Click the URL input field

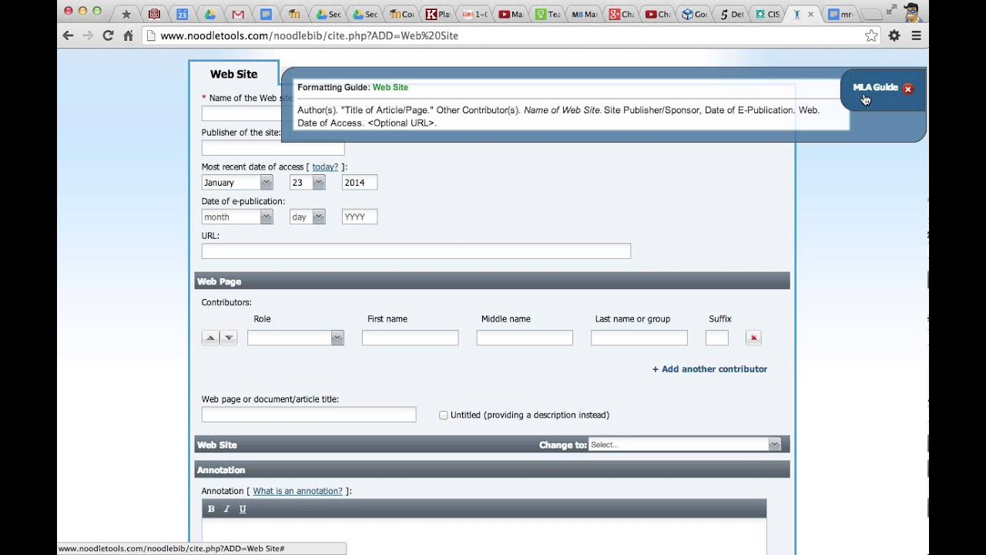(416, 251)
